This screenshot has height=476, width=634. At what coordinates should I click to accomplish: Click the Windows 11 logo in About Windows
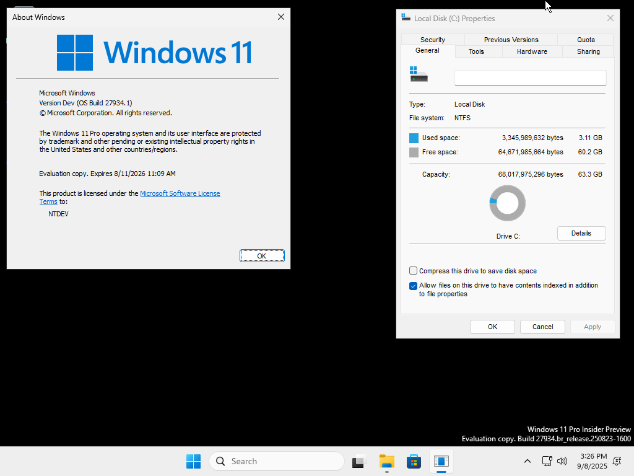pyautogui.click(x=154, y=53)
